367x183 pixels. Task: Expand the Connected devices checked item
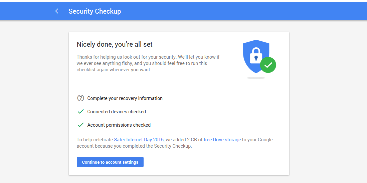pyautogui.click(x=117, y=112)
